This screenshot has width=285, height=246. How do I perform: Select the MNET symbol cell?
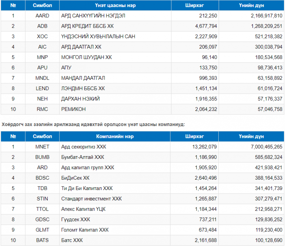pyautogui.click(x=42, y=147)
